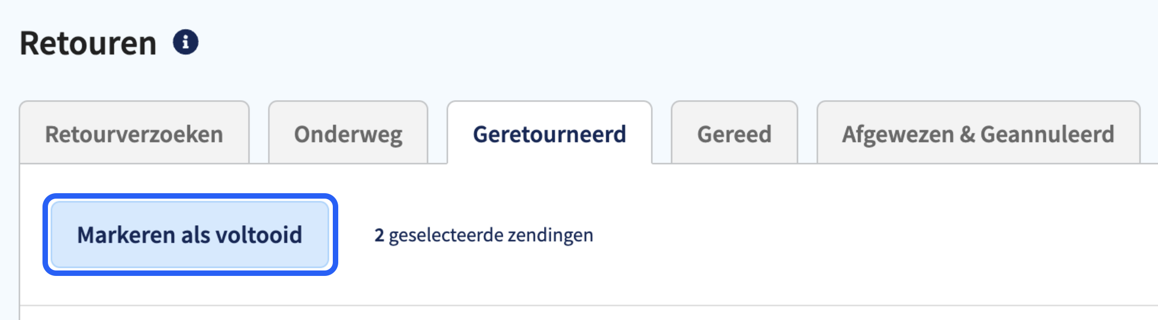Show shipments that are Onderweg
1158x320 pixels.
pos(348,132)
